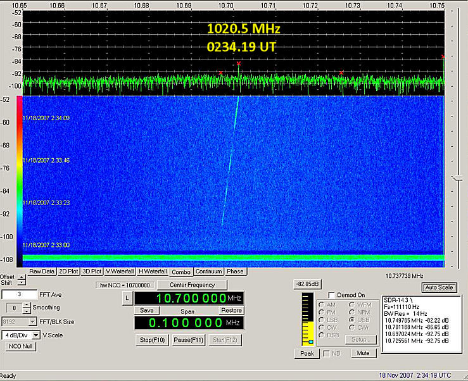
Task: Select the WFM demodulation mode
Action: 352,304
